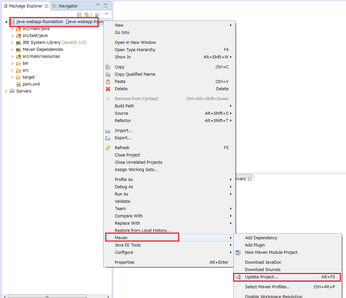Click the Paste clipboard icon
346x298 pixels.
[x=108, y=82]
